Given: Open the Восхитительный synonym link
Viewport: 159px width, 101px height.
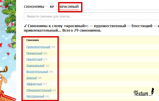Looking at the screenshot, I should [37, 72].
